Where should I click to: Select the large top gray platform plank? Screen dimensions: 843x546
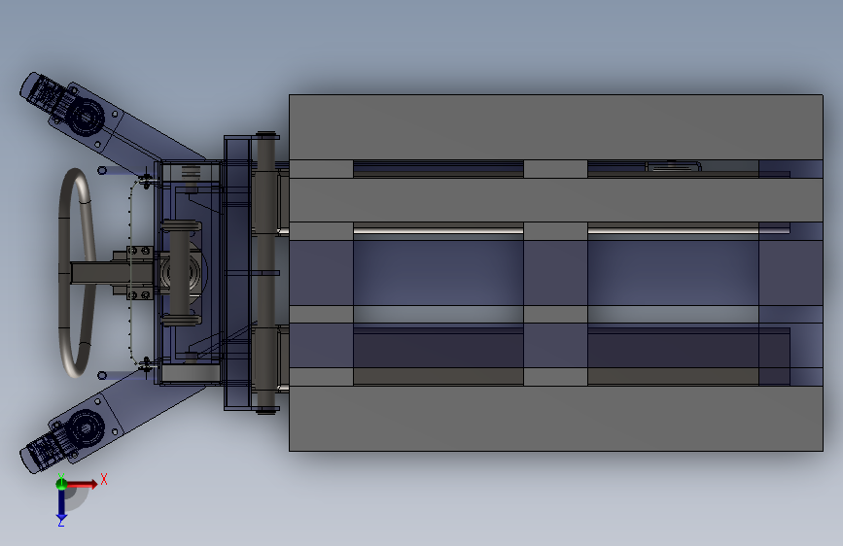click(556, 127)
